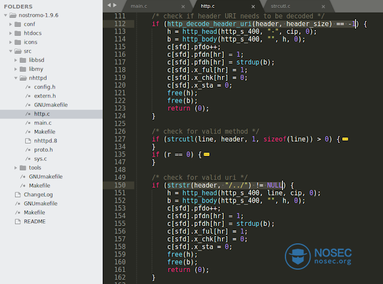Click the strcutl call on line 127

[x=181, y=139]
